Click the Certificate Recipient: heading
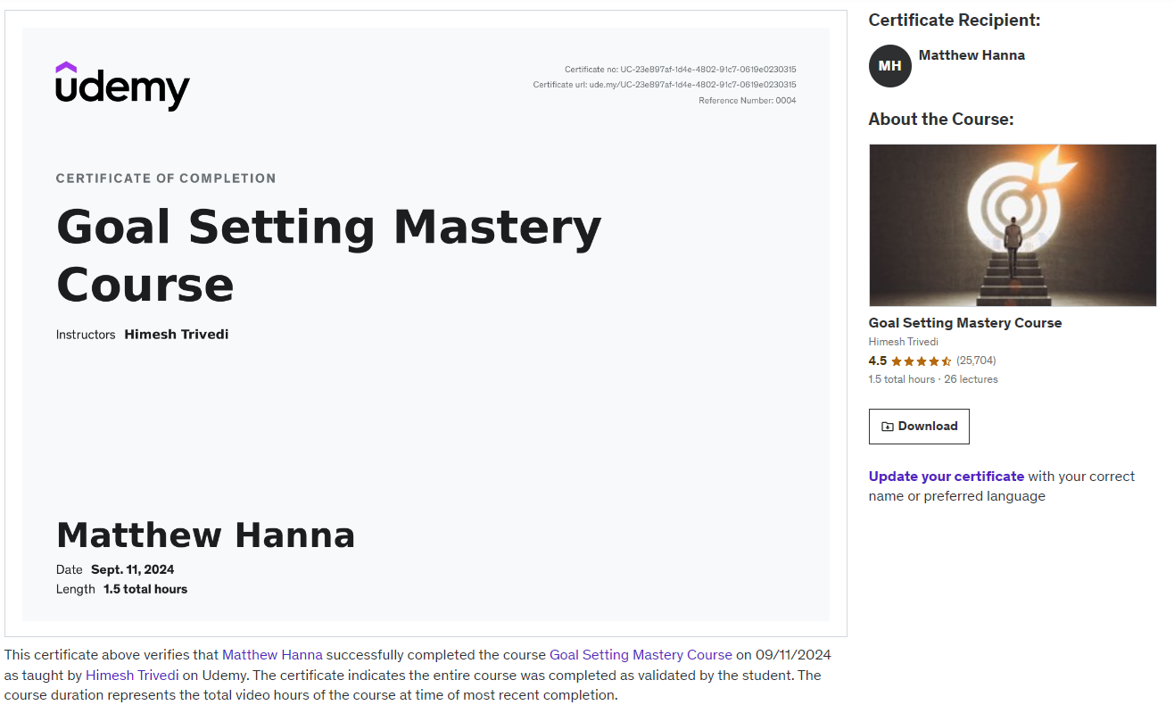This screenshot has width=1174, height=705. tap(955, 21)
